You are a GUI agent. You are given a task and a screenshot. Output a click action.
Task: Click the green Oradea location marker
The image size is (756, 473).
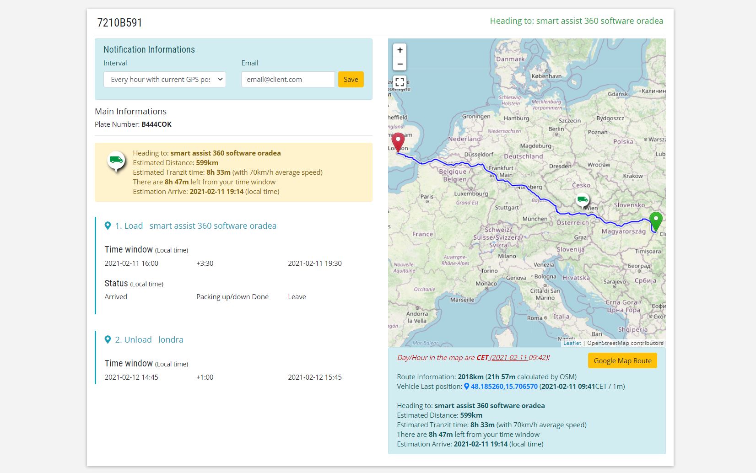656,221
